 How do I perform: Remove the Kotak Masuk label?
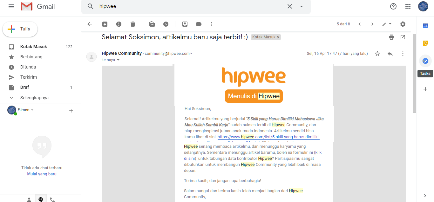click(278, 37)
